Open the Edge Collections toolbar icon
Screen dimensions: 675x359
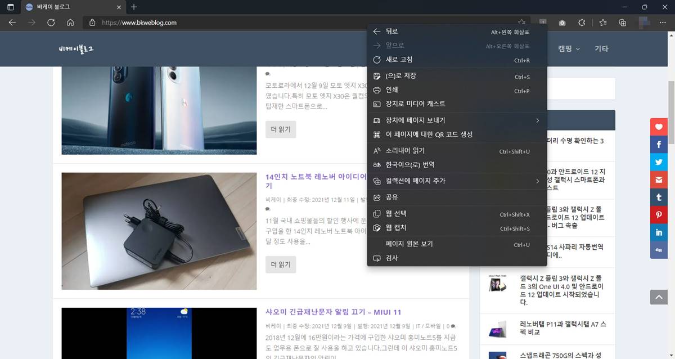click(x=622, y=23)
